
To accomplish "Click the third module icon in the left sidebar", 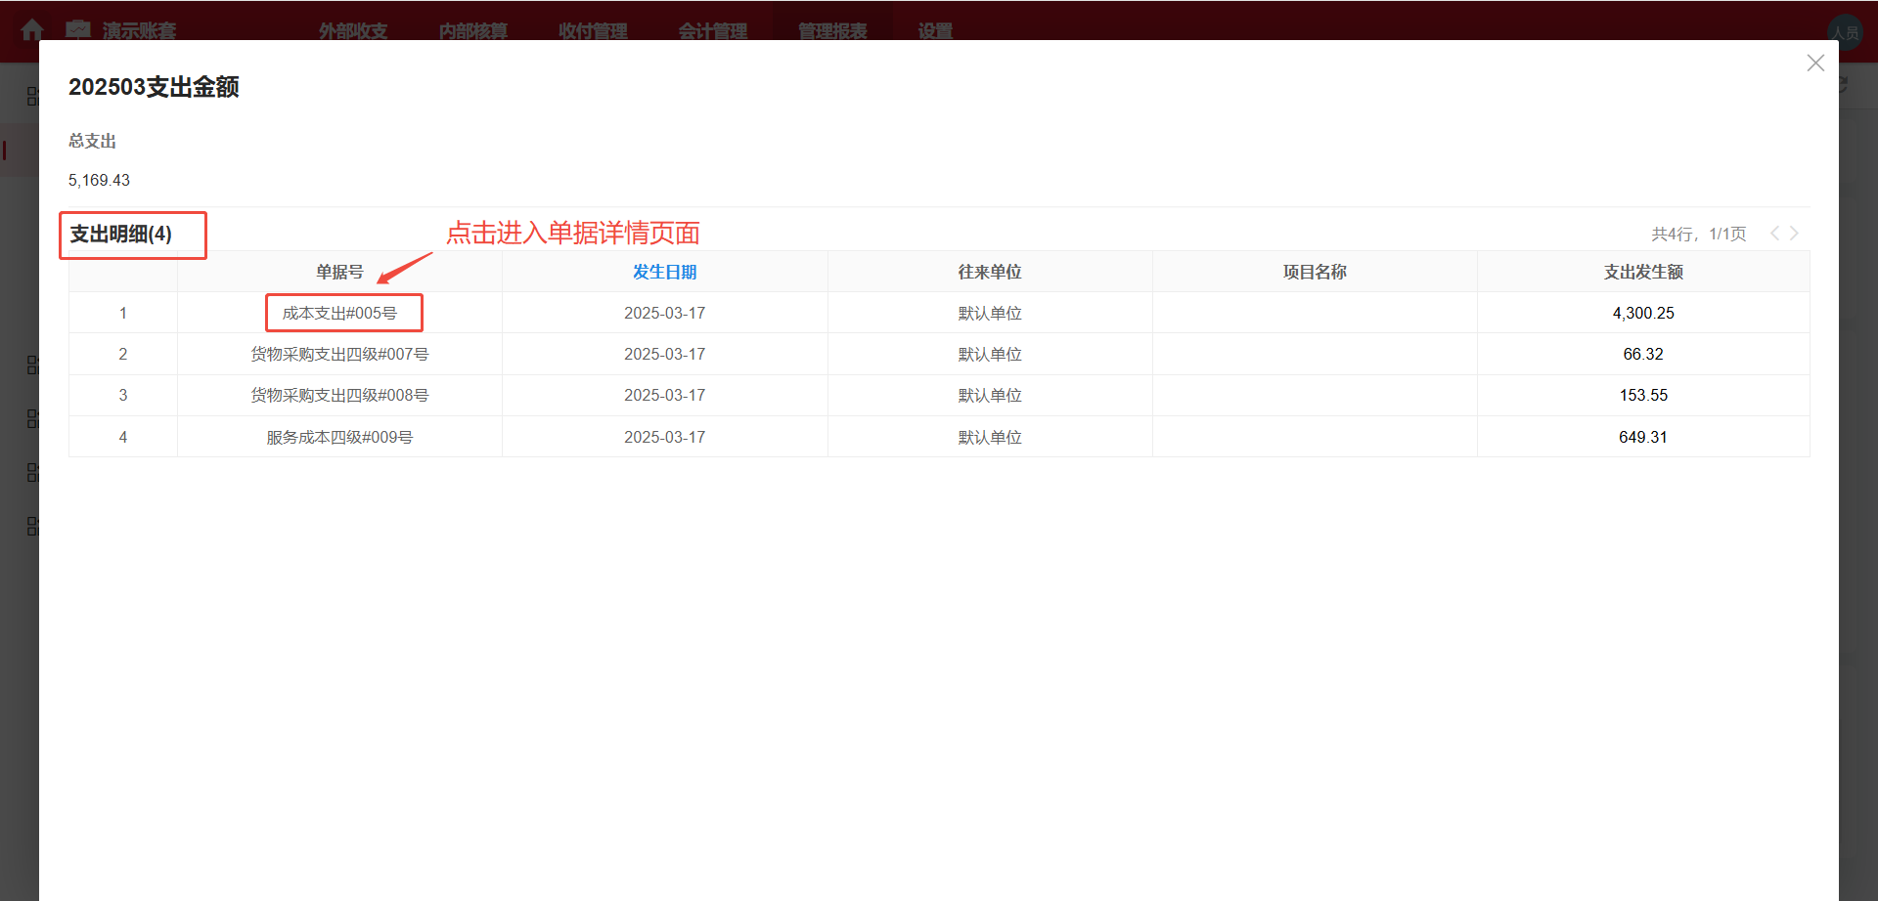I will pos(32,418).
